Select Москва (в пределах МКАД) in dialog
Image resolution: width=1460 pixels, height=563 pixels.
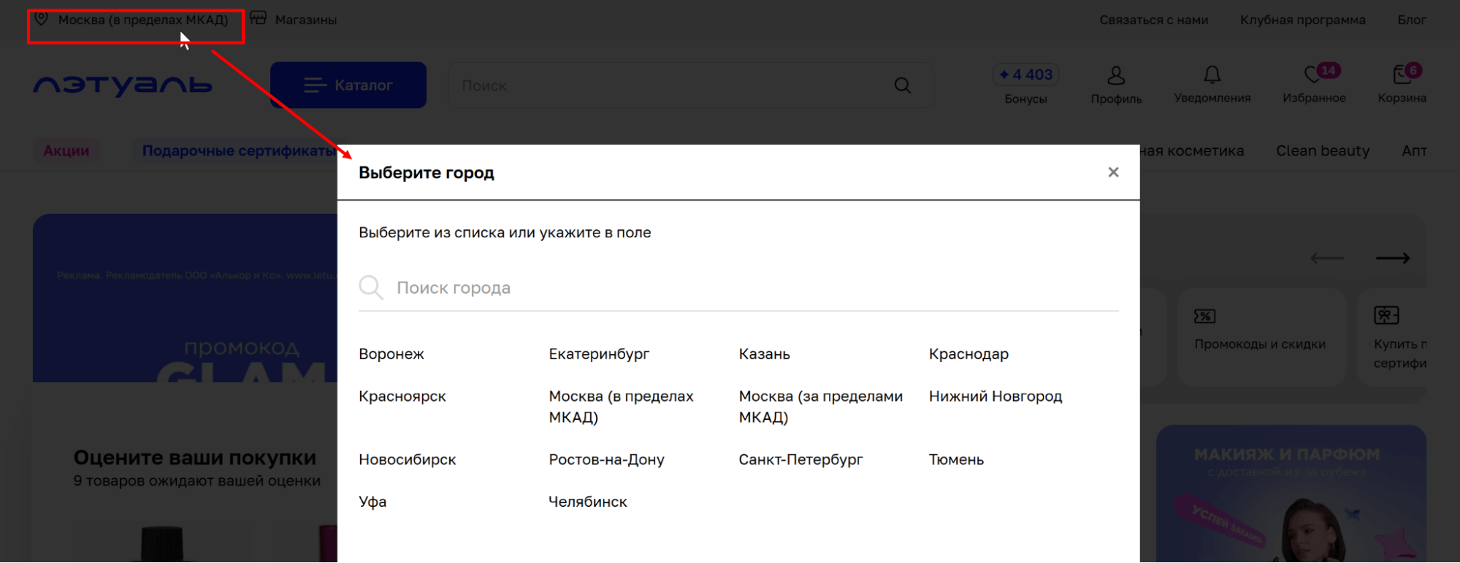pos(621,407)
